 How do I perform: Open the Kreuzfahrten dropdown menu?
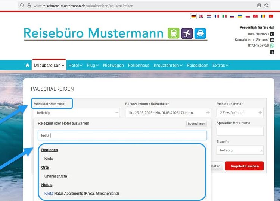(x=168, y=66)
